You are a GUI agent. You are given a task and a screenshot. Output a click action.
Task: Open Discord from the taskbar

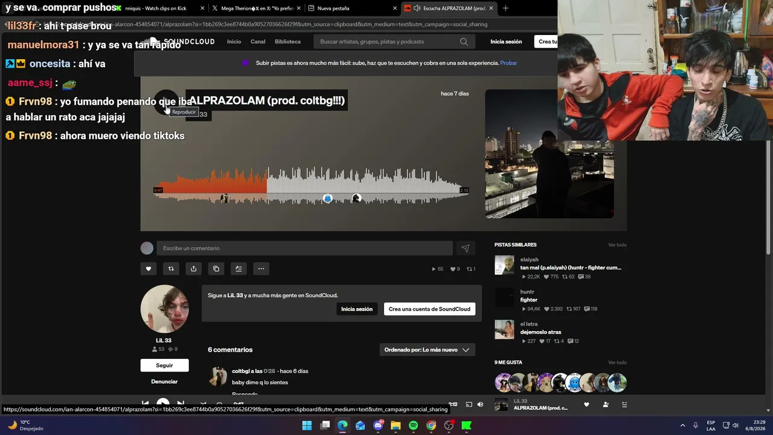(378, 425)
